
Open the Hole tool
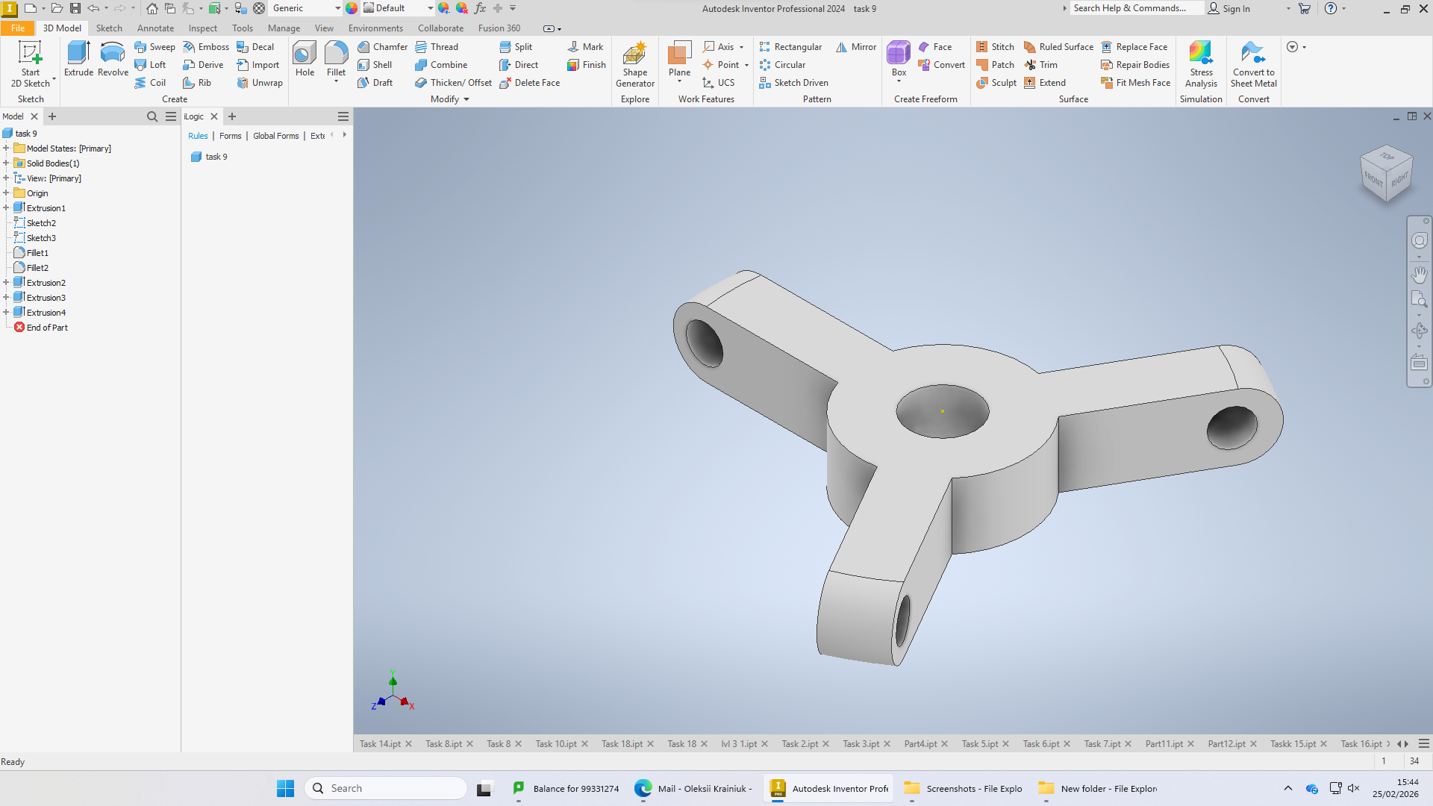[x=305, y=59]
